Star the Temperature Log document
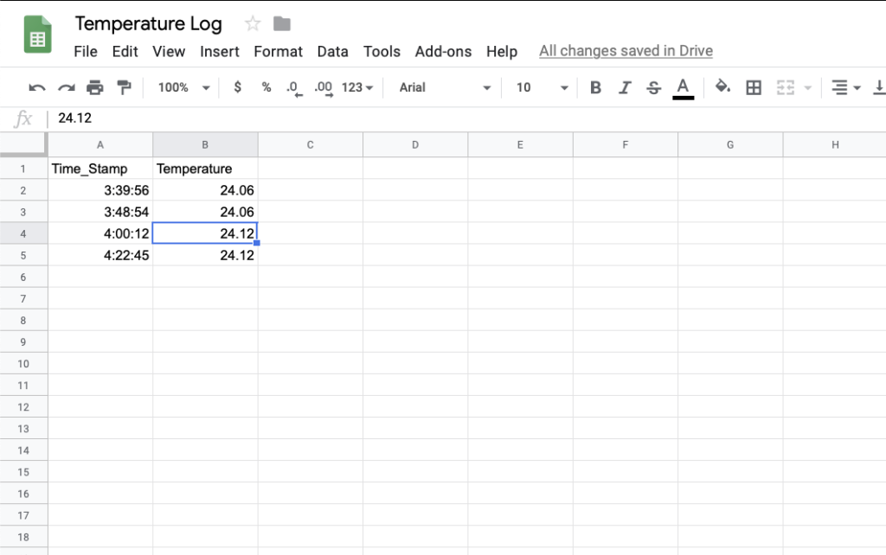886x555 pixels. click(x=253, y=23)
